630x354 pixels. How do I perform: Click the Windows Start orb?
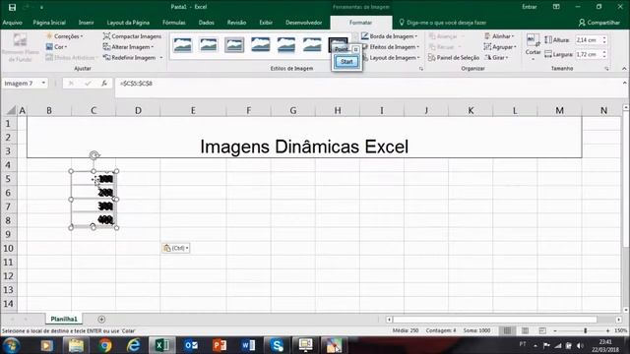[x=12, y=345]
